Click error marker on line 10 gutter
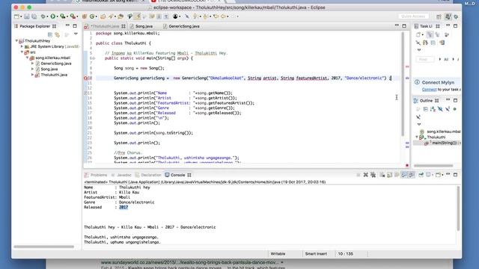 [x=85, y=78]
